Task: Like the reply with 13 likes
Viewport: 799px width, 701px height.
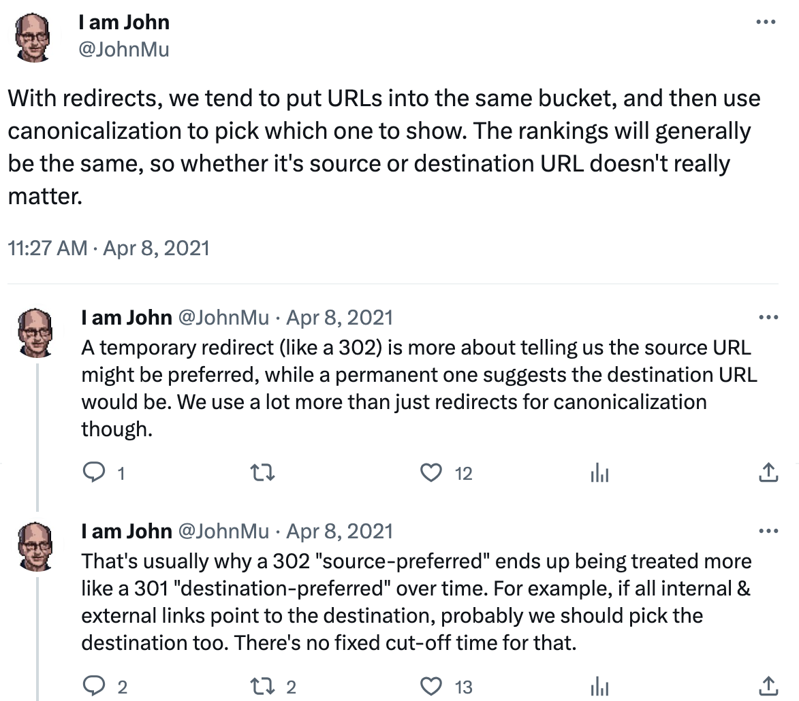Action: click(431, 686)
